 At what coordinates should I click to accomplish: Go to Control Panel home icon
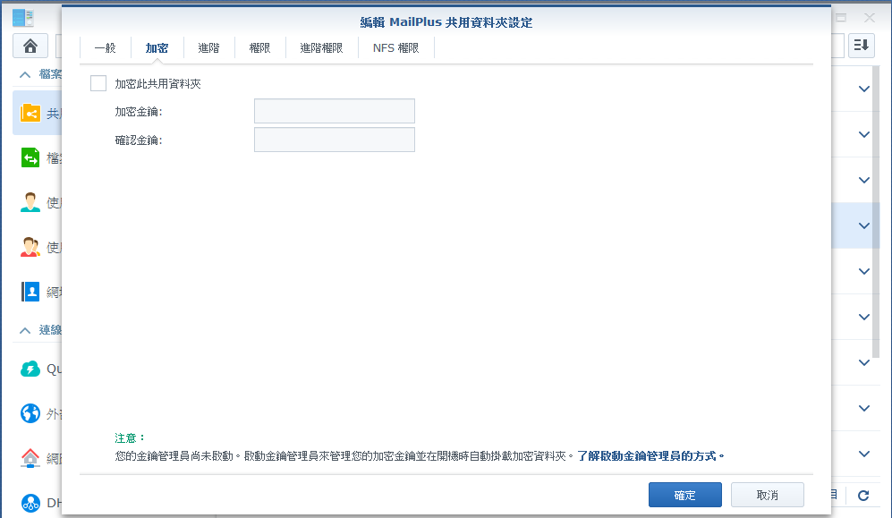coord(30,46)
